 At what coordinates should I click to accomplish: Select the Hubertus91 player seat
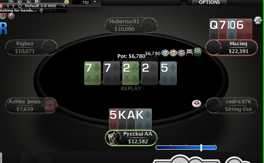131,25
